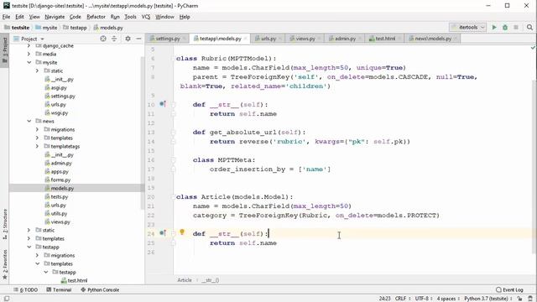537x302 pixels.
Task: Toggle the 1: Project side tab
Action: (4, 50)
